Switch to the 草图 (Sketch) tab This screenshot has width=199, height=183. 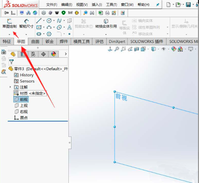(21, 42)
